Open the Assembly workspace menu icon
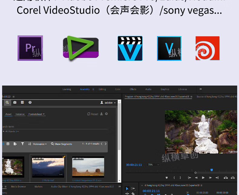The width and height of the screenshot is (239, 195). tap(93, 89)
